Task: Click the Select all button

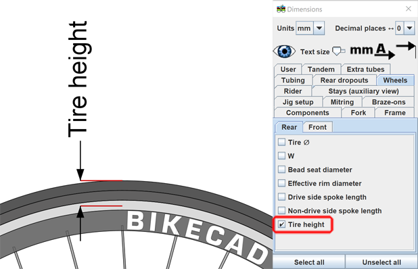Action: [x=309, y=262]
